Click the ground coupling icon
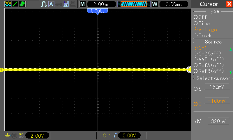 (8, 136)
